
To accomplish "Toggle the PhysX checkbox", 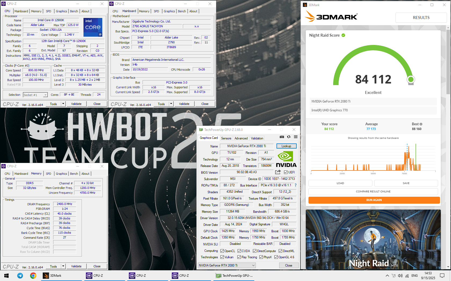I will pos(261,257).
